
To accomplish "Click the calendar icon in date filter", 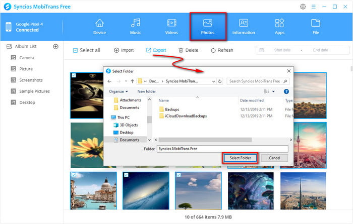I will 261,50.
